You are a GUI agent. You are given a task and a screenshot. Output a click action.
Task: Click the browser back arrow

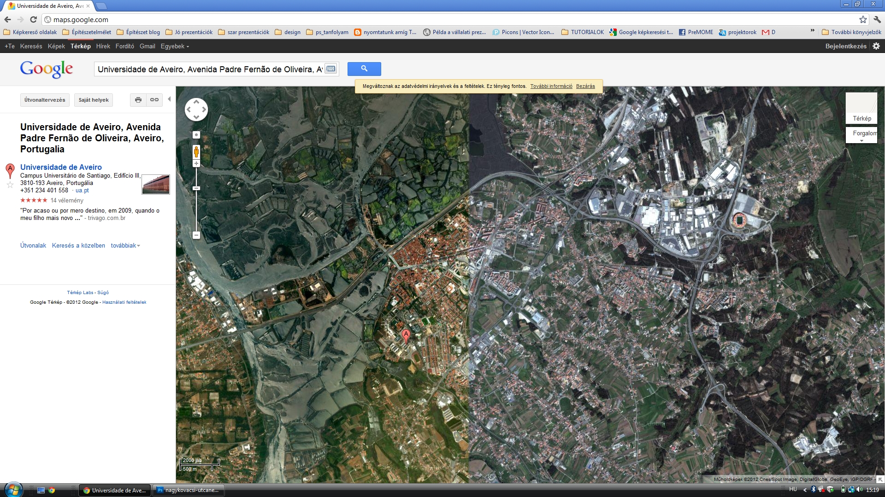(x=7, y=19)
